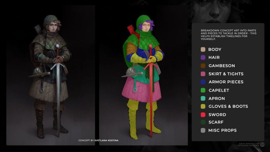Screen dimensions: 270x152
Task: Click the 'SWORD' legend label
Action: (217, 115)
